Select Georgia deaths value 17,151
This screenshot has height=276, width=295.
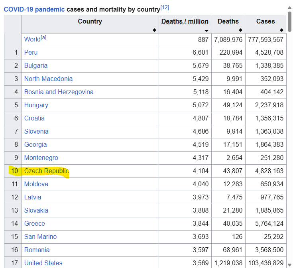point(233,145)
